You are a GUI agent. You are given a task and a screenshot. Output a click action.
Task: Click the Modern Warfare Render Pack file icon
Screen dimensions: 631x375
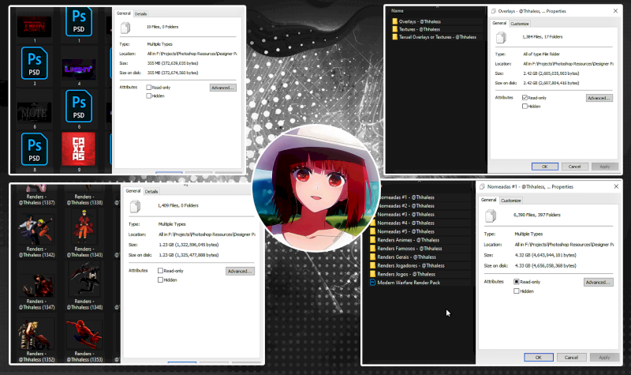coord(373,281)
